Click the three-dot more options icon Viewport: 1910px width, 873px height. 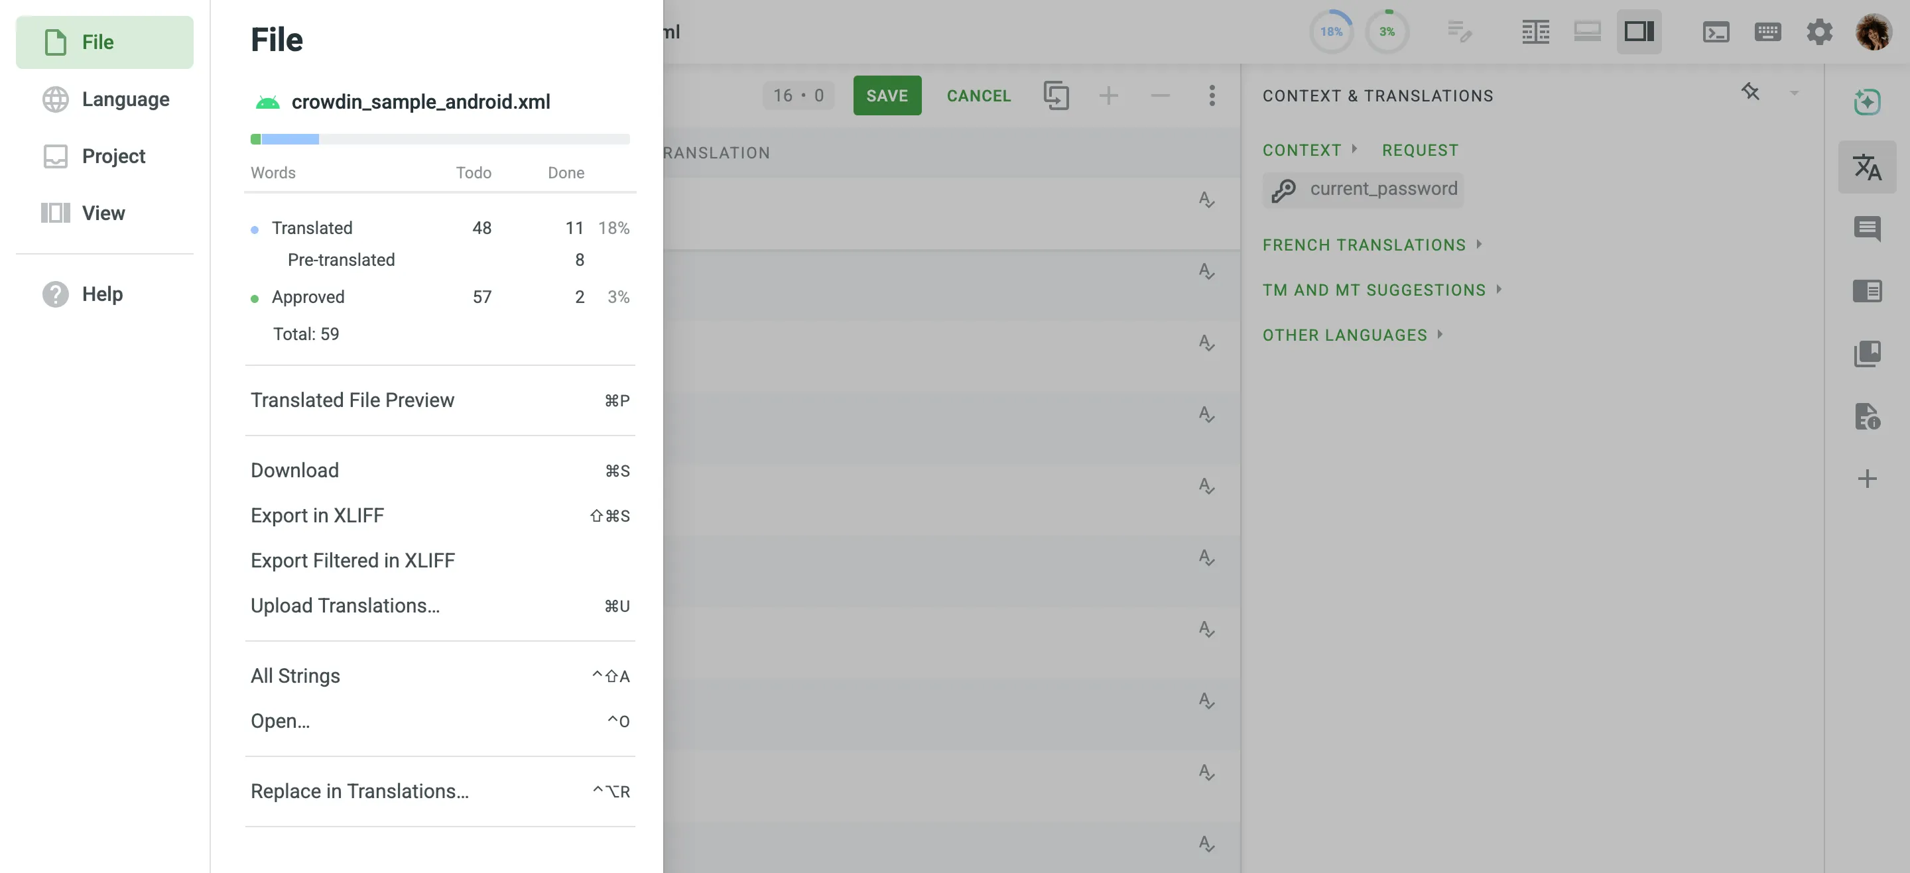click(x=1212, y=95)
